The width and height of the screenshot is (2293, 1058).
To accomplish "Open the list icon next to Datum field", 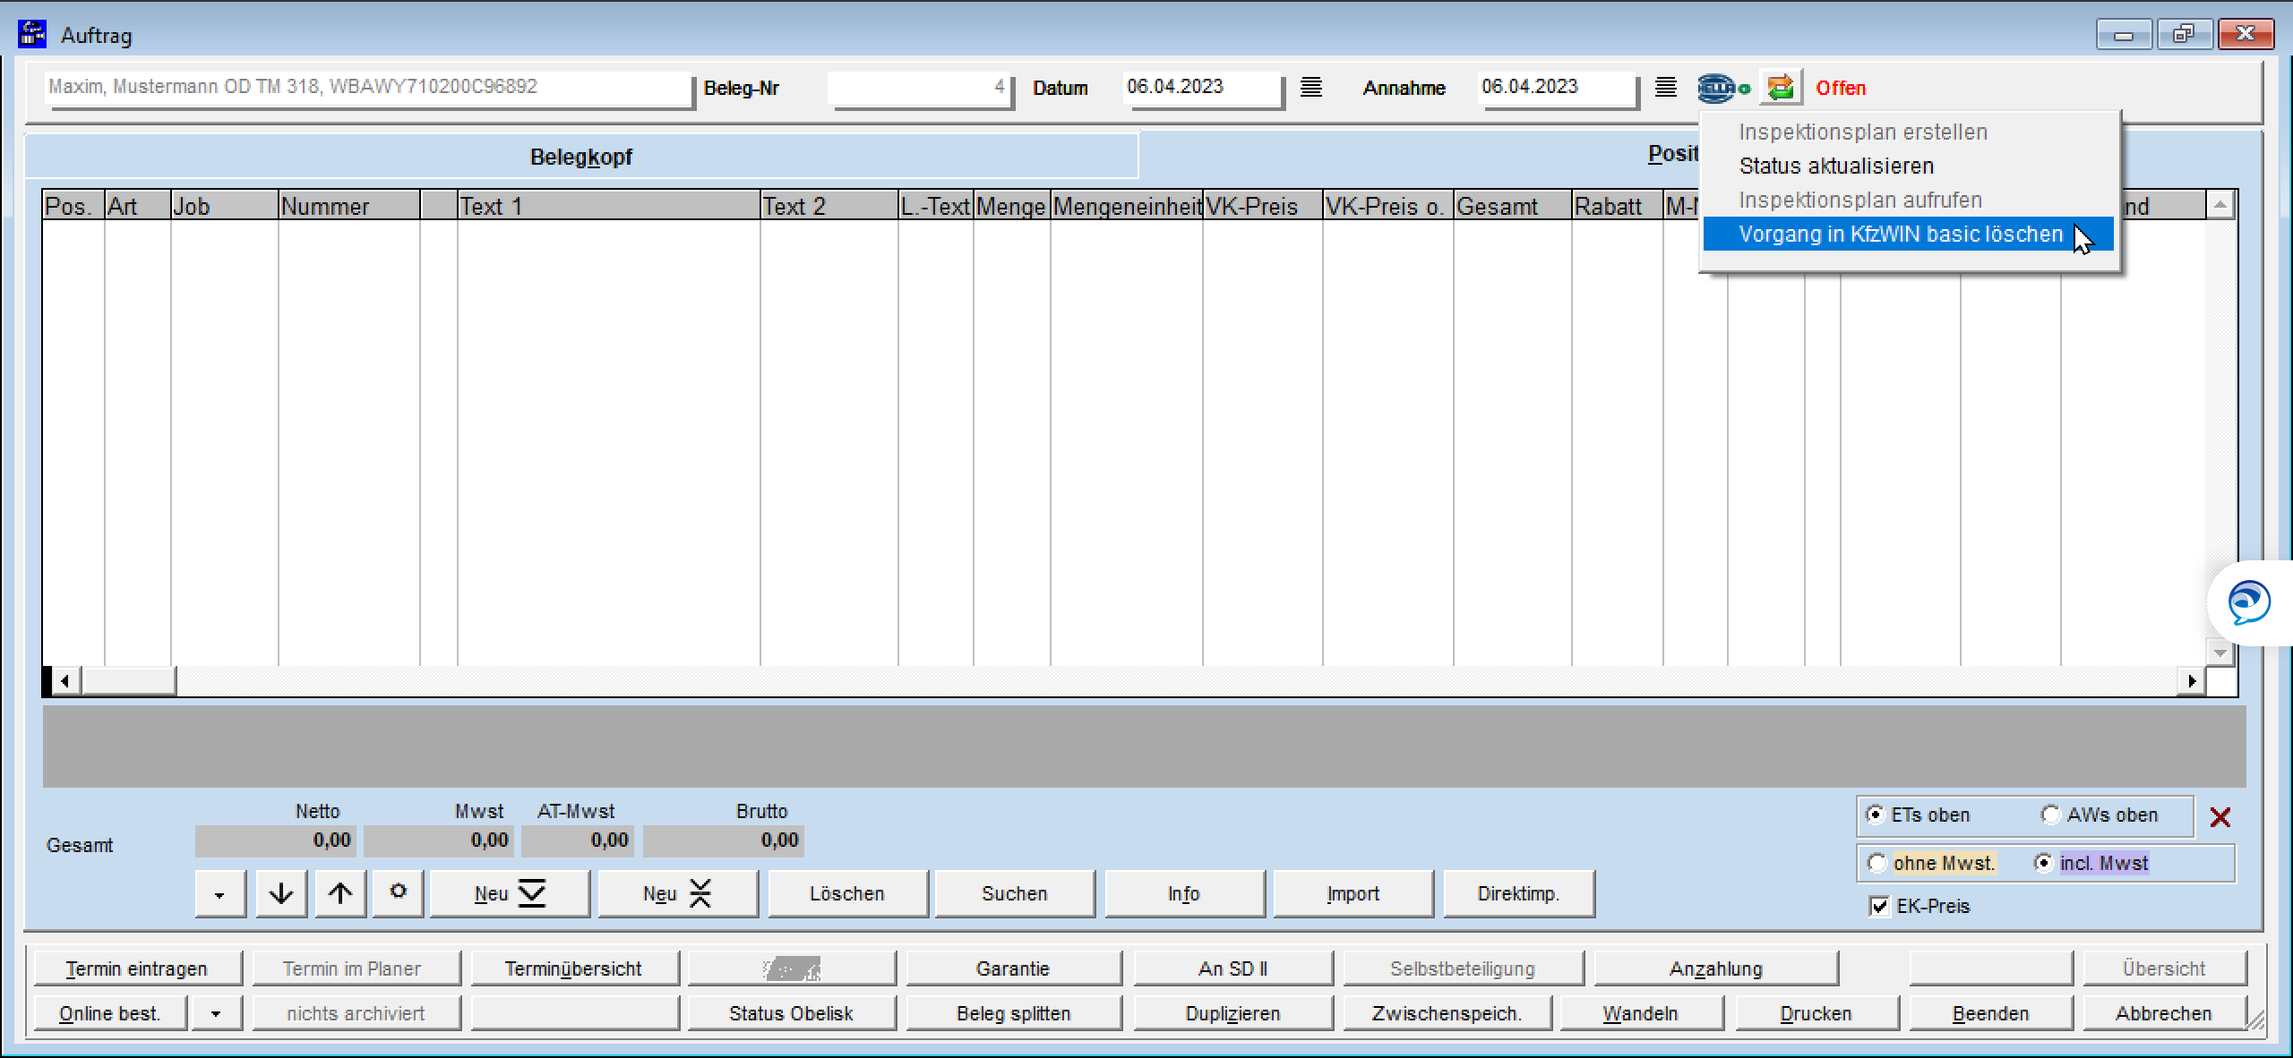I will coord(1311,88).
